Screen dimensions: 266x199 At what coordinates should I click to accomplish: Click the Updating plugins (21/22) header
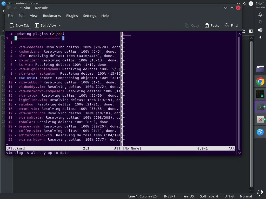coord(39,34)
